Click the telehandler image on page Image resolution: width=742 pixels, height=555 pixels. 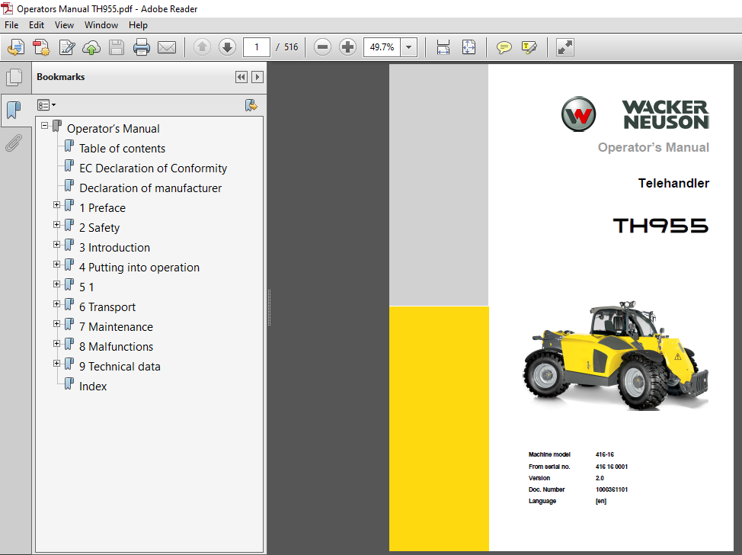616,354
